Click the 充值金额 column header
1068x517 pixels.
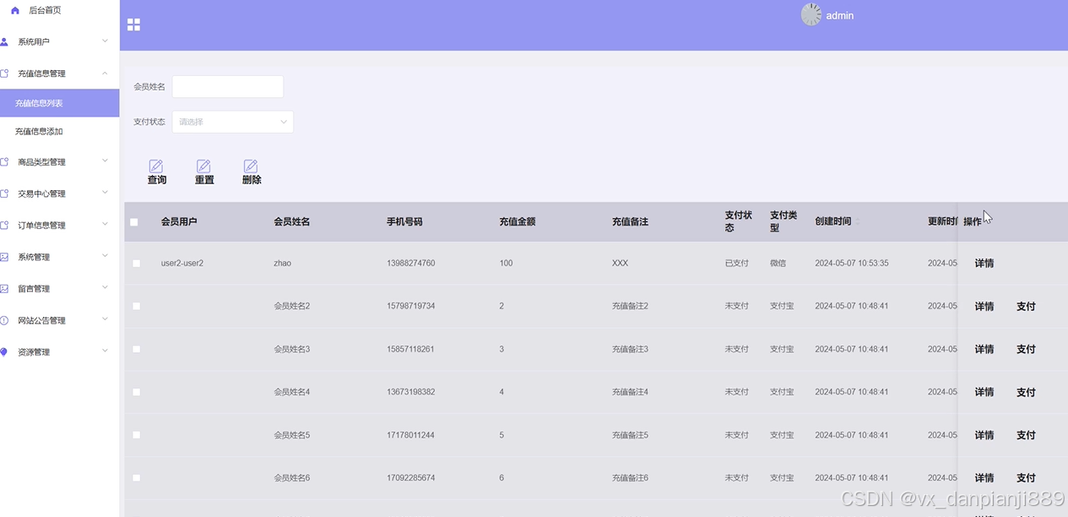pos(518,221)
